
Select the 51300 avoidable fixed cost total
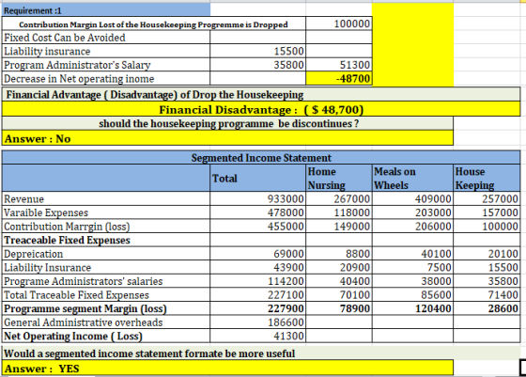(x=339, y=65)
